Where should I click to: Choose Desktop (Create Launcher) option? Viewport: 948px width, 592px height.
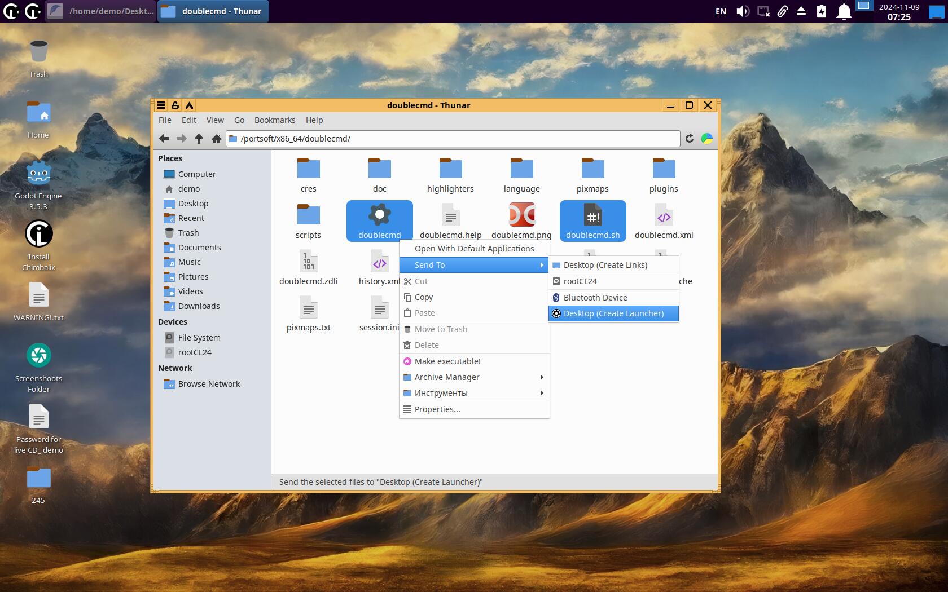[x=613, y=313]
